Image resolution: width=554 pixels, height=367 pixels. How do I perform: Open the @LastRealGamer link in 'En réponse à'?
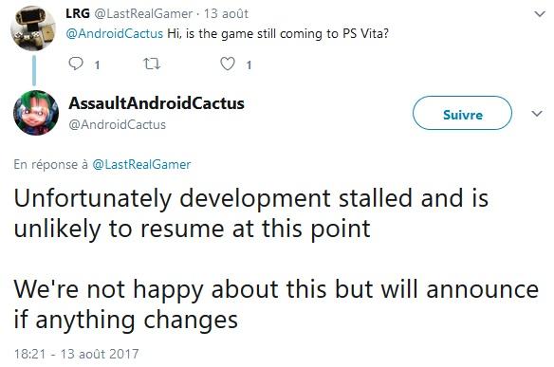click(141, 165)
